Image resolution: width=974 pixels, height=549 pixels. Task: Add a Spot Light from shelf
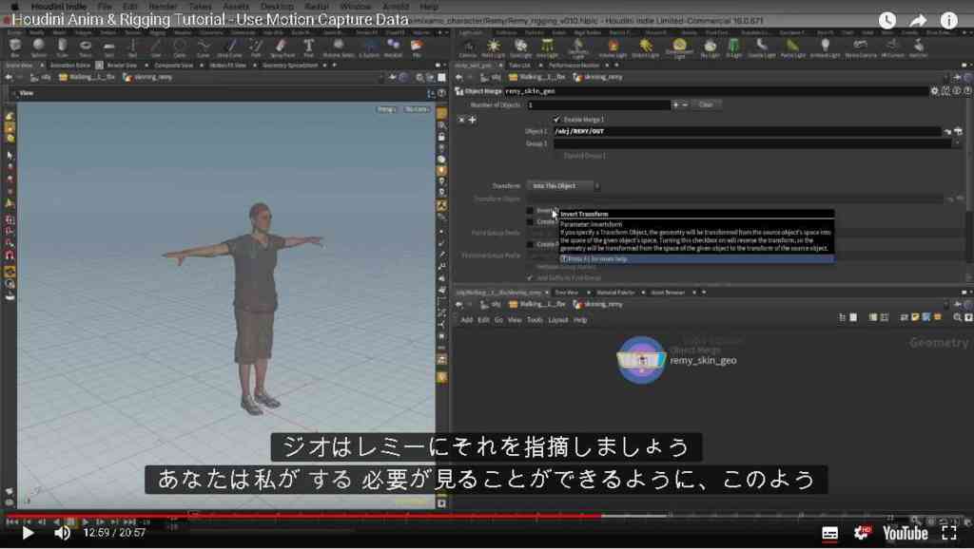click(x=520, y=47)
